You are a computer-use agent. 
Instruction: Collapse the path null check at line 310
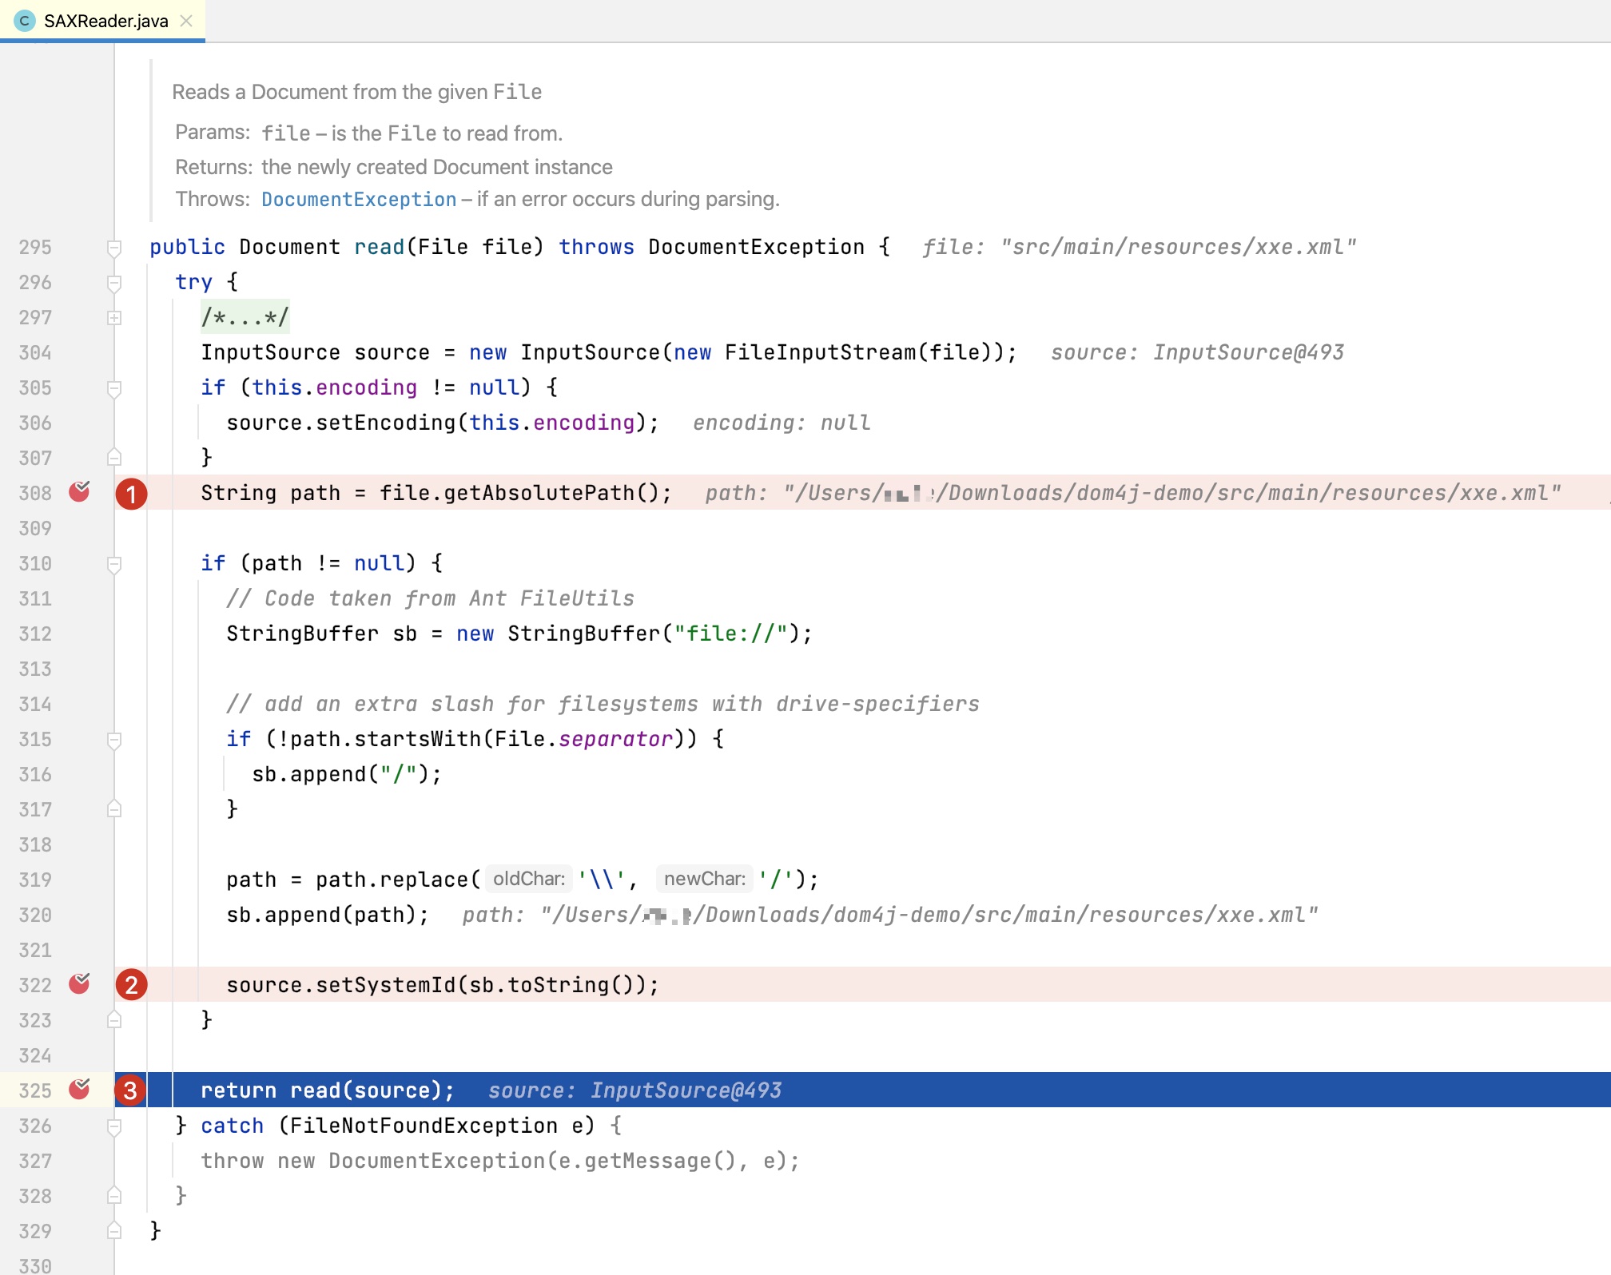pos(114,564)
